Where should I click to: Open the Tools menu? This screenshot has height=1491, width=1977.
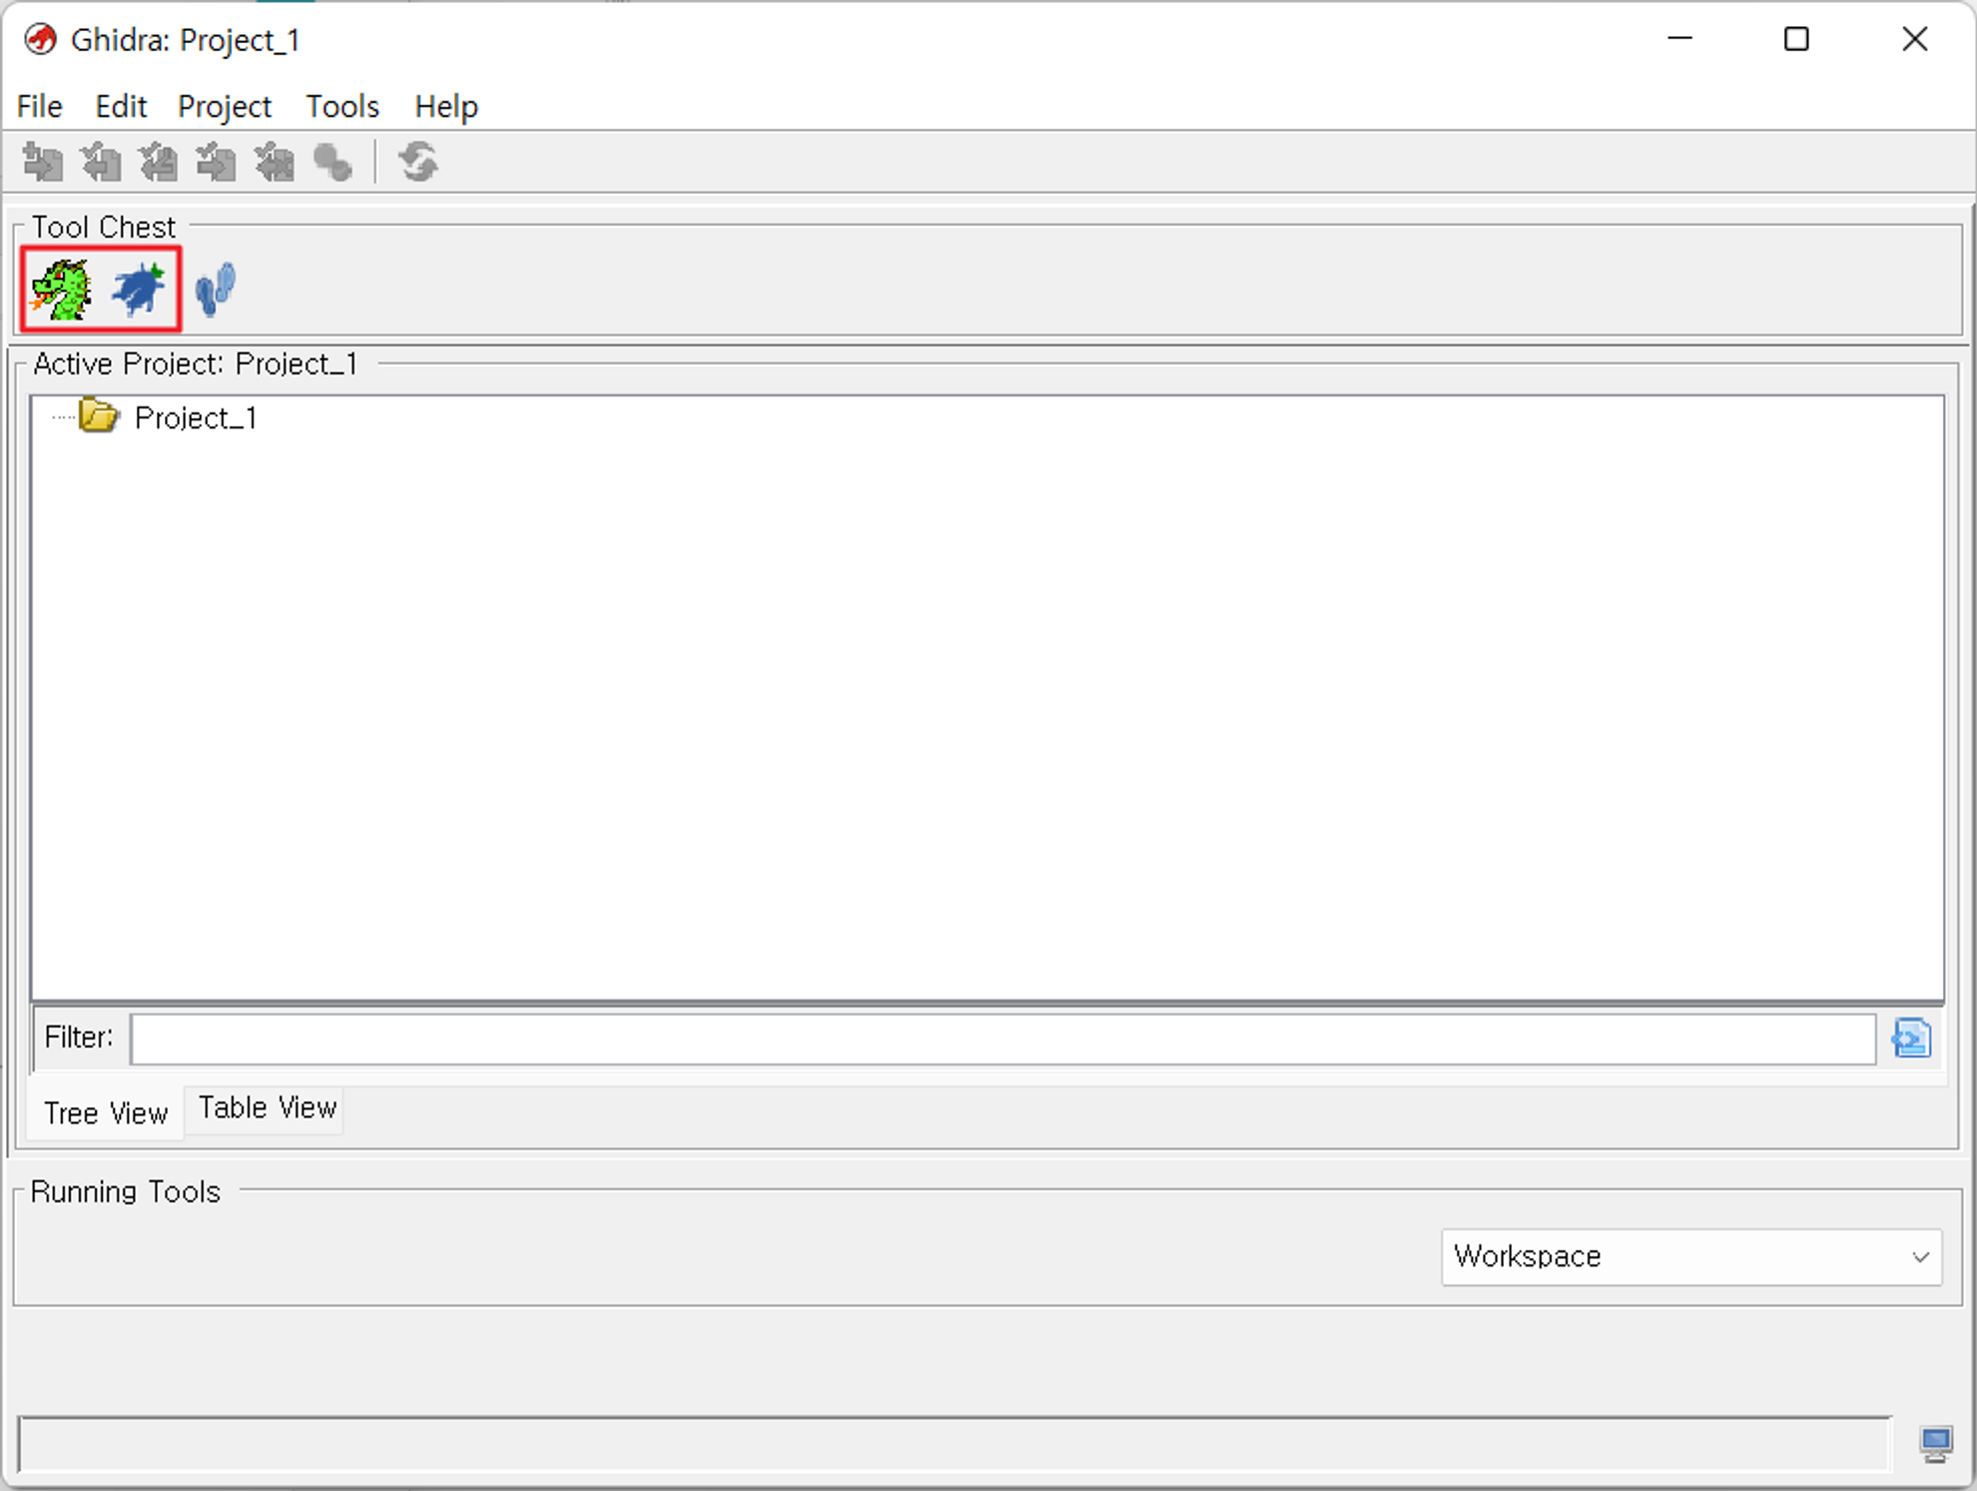point(341,106)
